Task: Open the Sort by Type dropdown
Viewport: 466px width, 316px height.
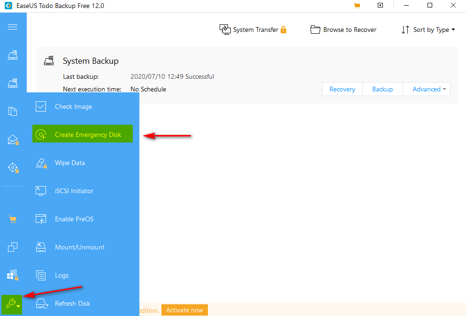Action: (428, 30)
